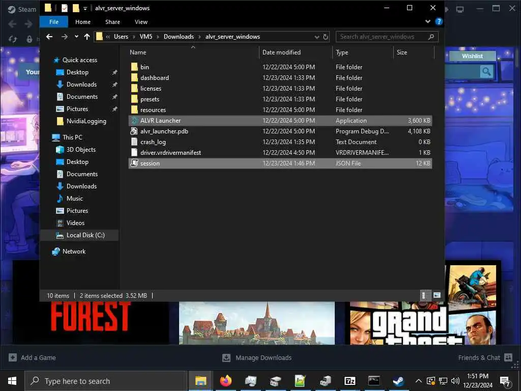Select the alvr_launcher.pdb file
Viewport: 521px width, 391px height.
click(280, 131)
